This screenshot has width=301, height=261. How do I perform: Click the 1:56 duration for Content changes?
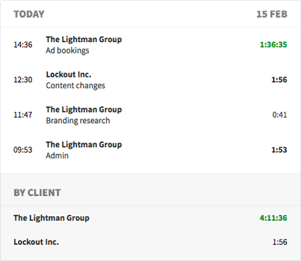279,80
